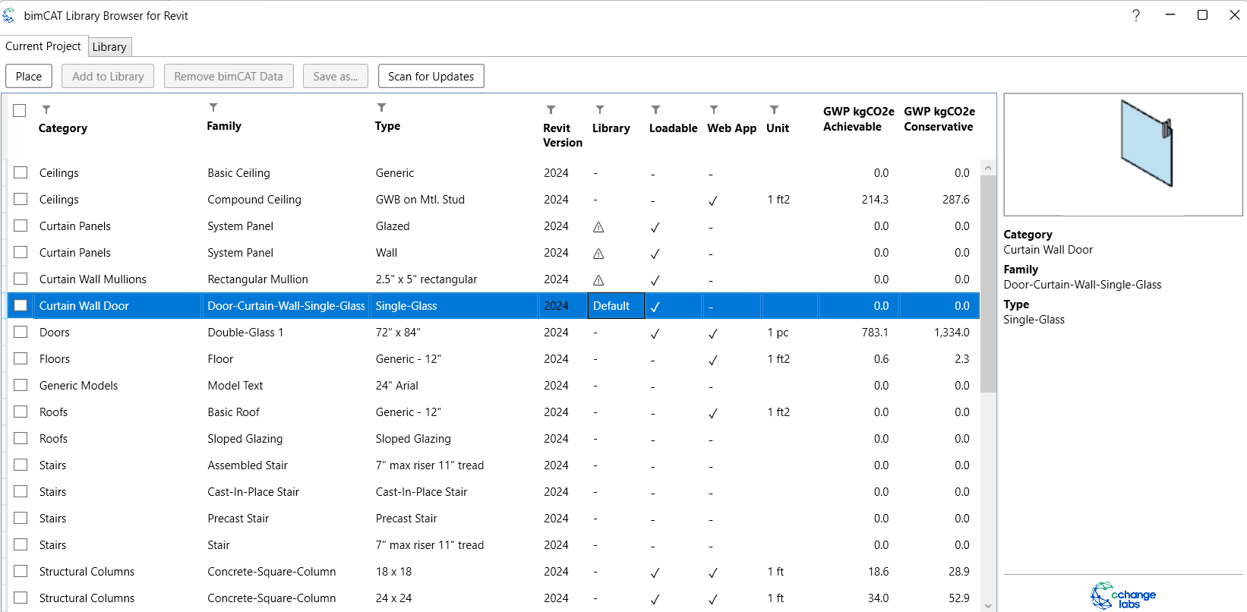This screenshot has height=612, width=1247.
Task: Click the Type column filter funnel
Action: pyautogui.click(x=382, y=108)
